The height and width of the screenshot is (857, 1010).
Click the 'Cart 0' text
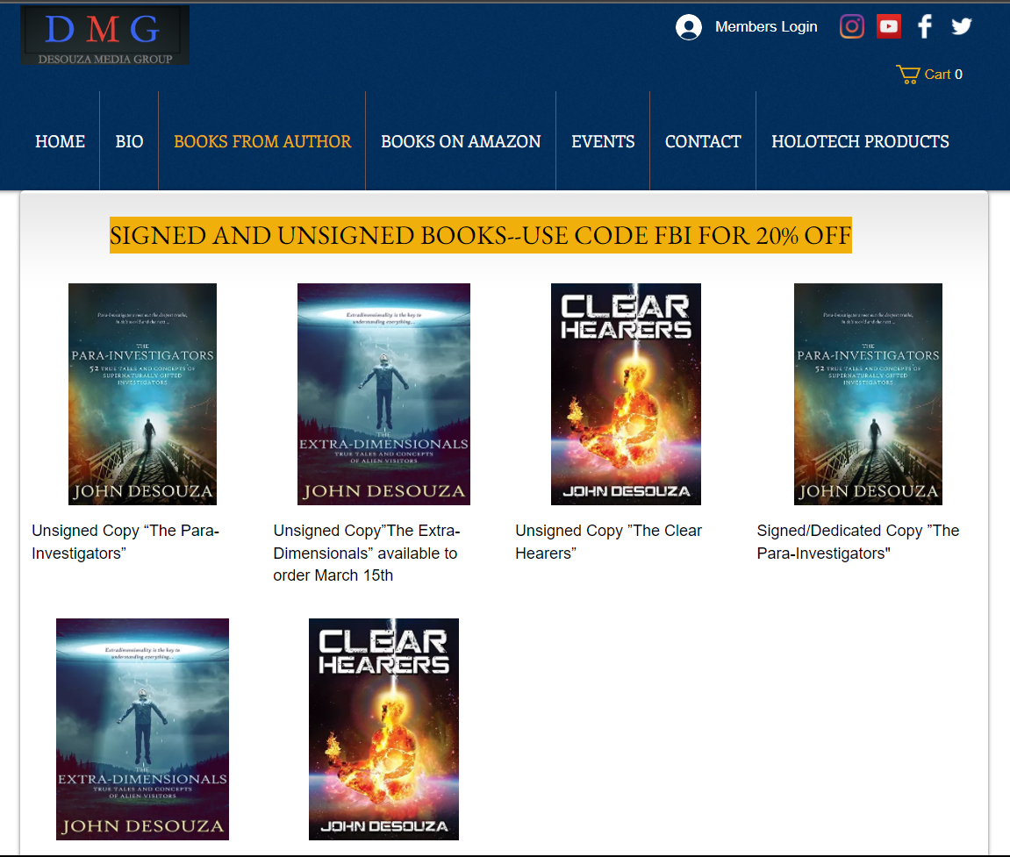click(943, 75)
